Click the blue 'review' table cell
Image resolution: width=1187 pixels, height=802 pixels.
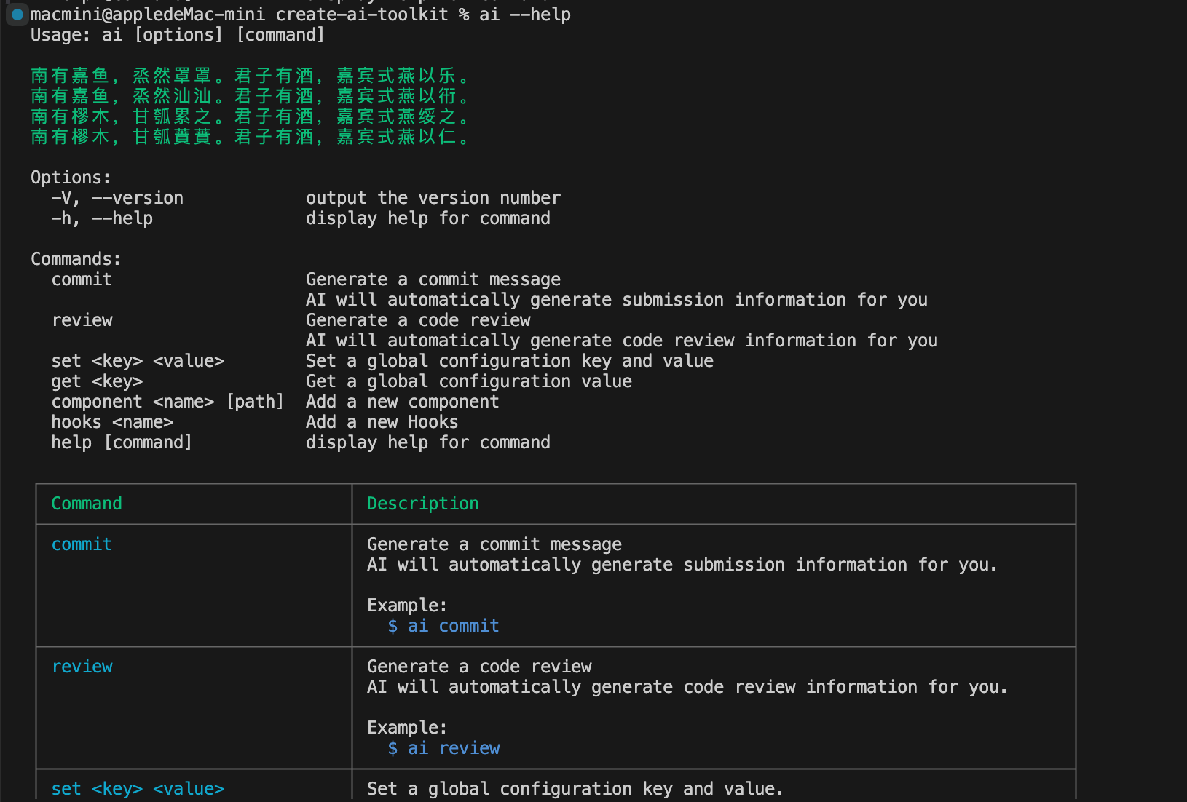click(82, 667)
